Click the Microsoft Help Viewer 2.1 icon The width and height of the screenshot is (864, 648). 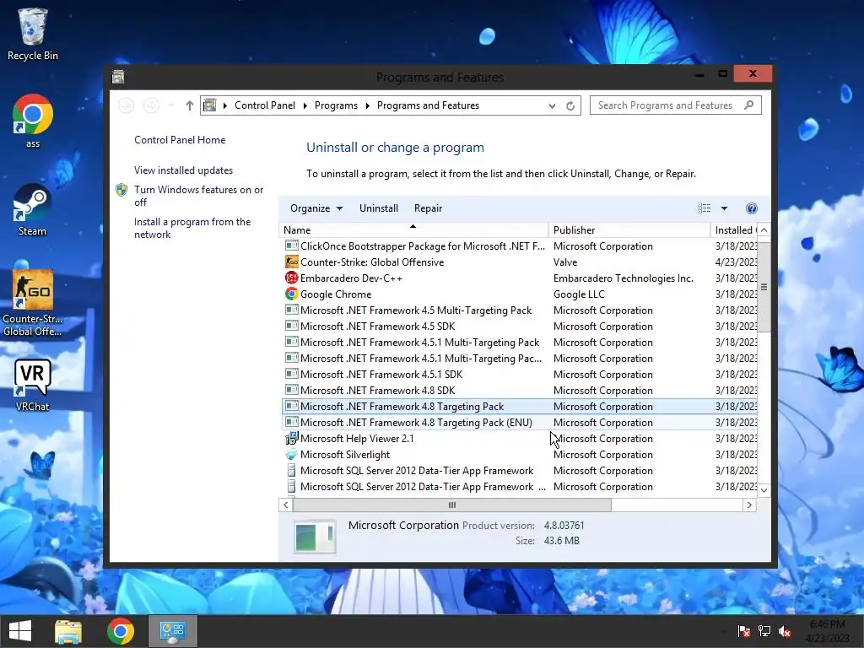291,438
